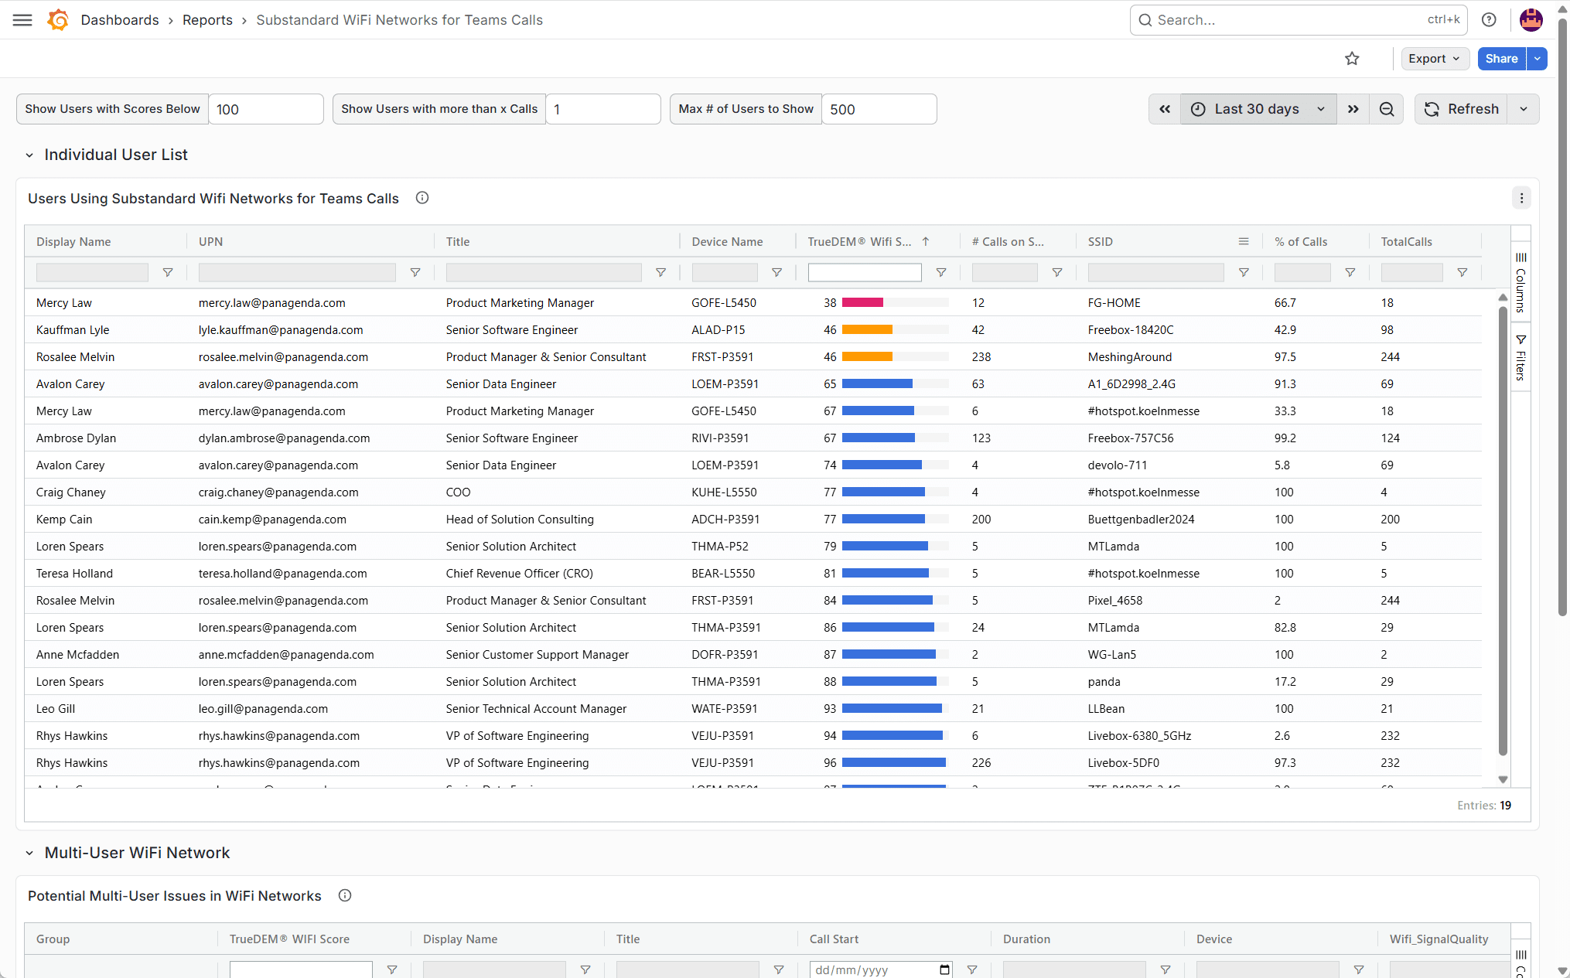Collapse the Multi-User WiFi Network row
Screen dimensions: 1570x978
(29, 854)
